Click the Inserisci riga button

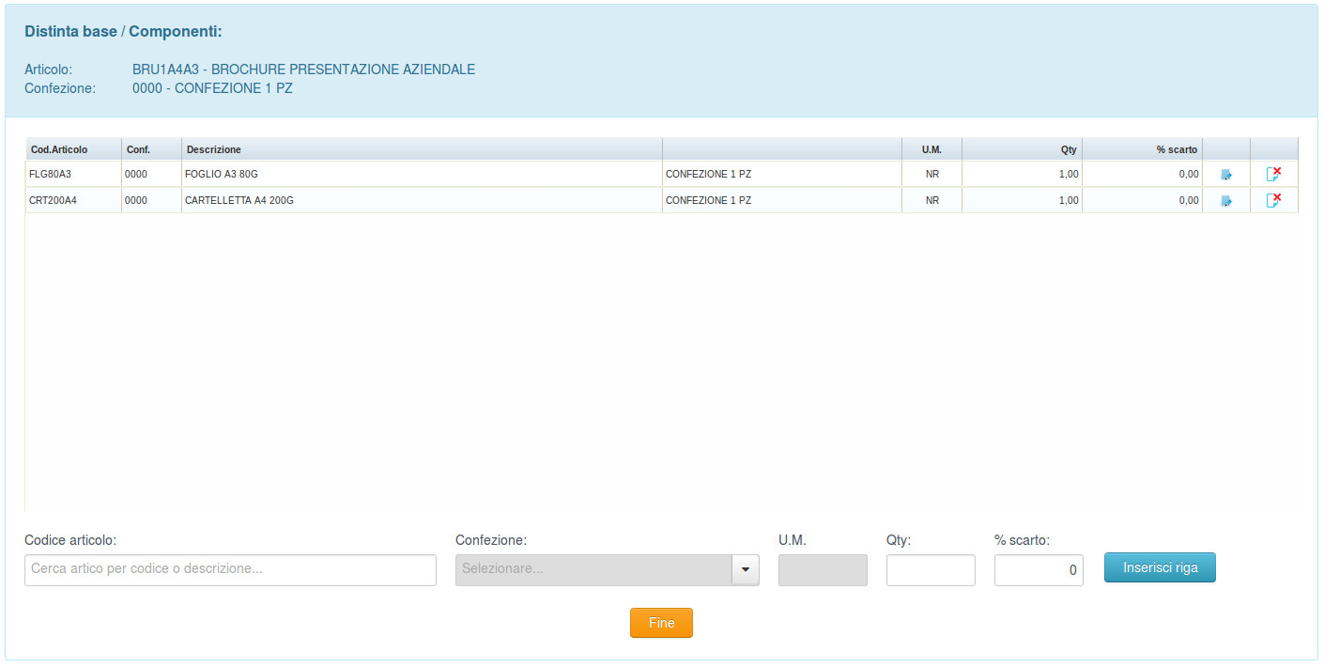pyautogui.click(x=1160, y=567)
